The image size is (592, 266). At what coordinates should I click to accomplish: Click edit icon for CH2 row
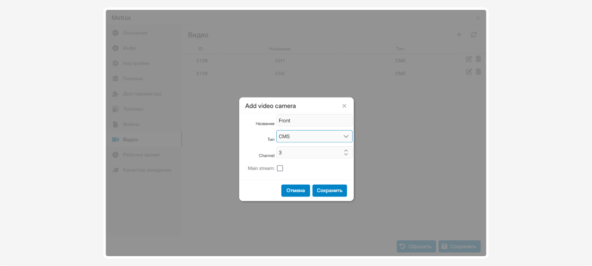[x=469, y=72]
